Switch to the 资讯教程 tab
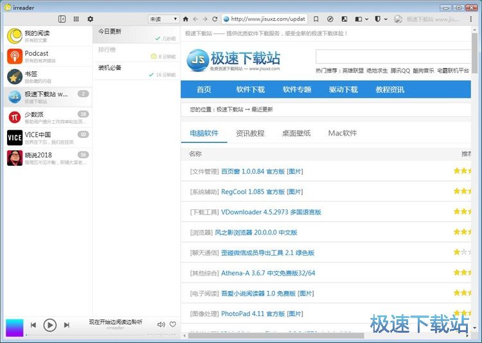The image size is (482, 343). [250, 133]
